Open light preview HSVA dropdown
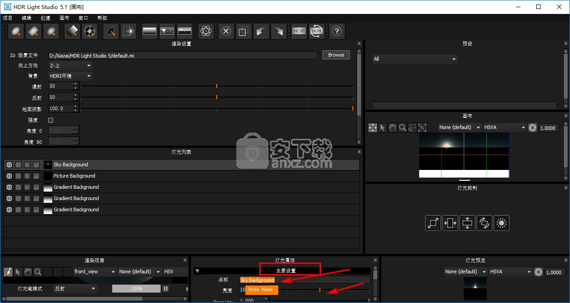 (x=511, y=272)
